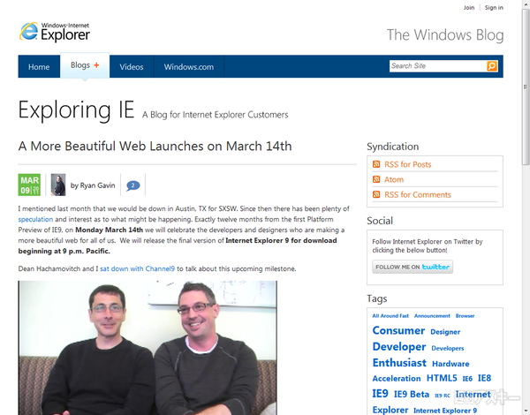Select the IE9 RC tag
The width and height of the screenshot is (530, 415).
(x=443, y=396)
